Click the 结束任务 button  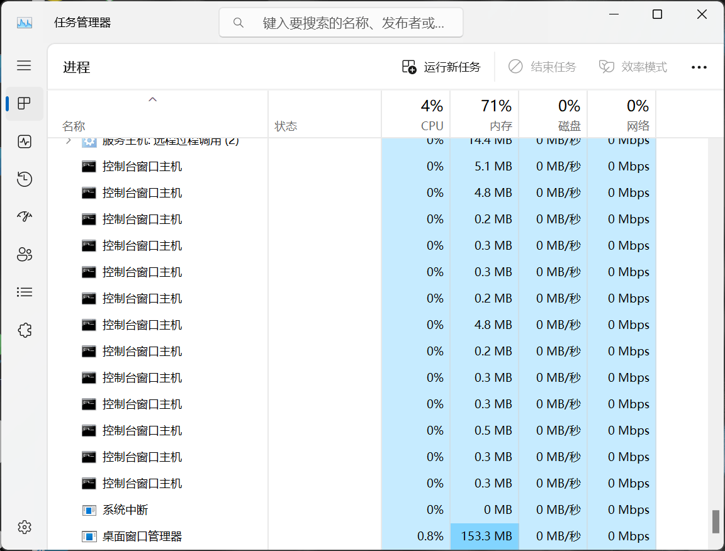click(x=542, y=67)
